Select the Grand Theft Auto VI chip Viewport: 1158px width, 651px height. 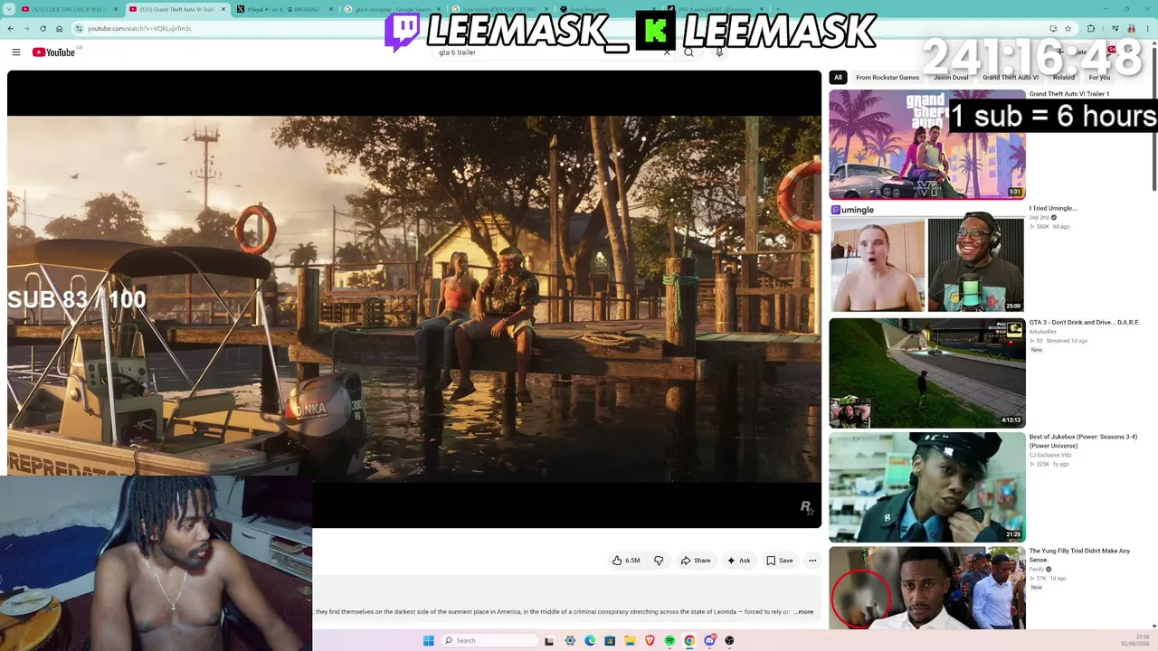1011,78
